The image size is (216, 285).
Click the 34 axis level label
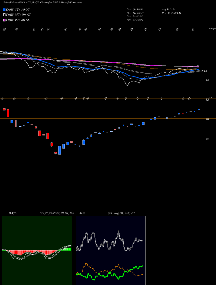click(207, 80)
